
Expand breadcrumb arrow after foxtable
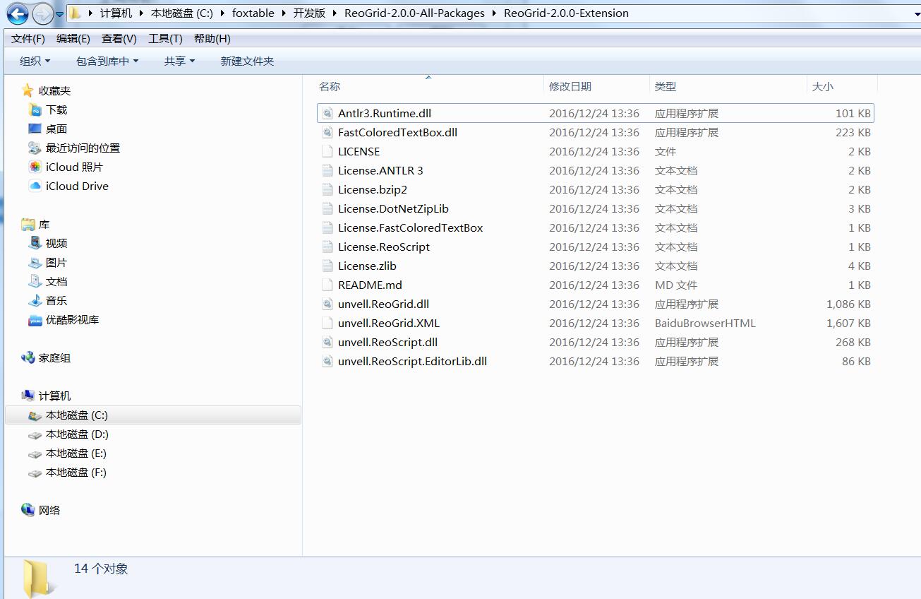click(x=284, y=13)
